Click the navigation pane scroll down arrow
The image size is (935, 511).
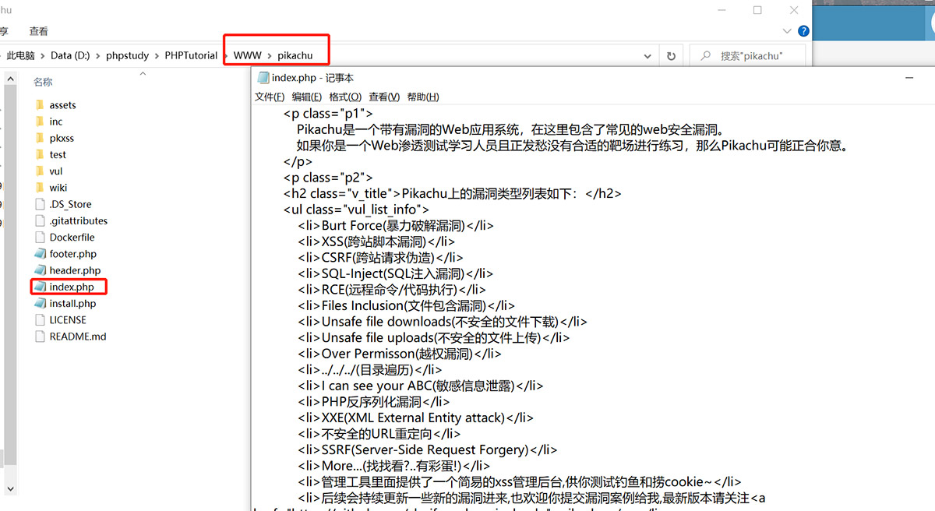(10, 488)
